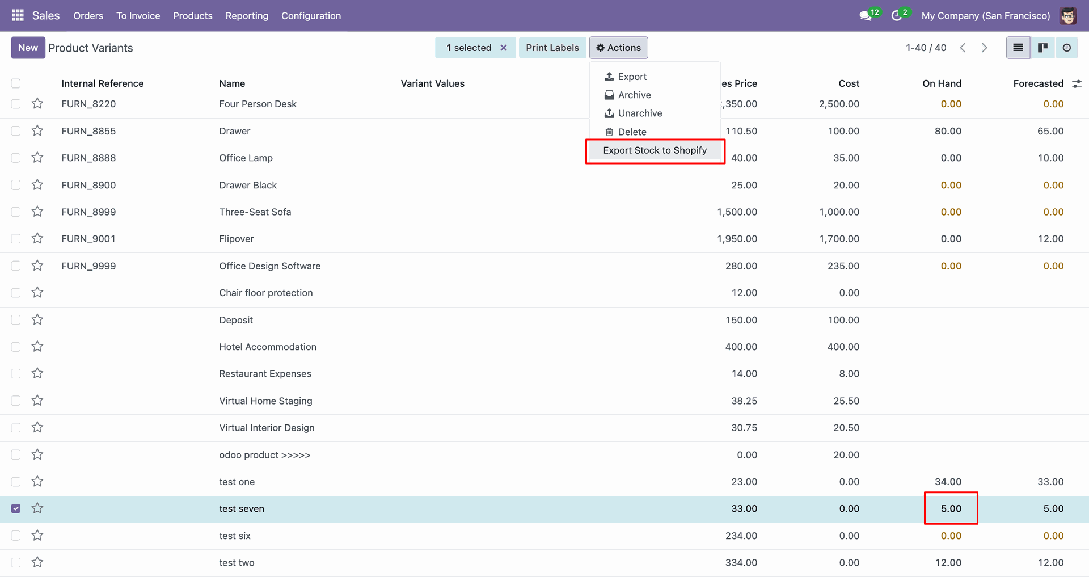Favorite the Flipover product
The image size is (1089, 577).
[x=37, y=238]
